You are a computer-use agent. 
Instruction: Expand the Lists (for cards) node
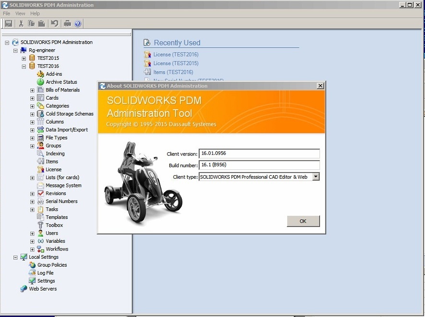point(32,178)
